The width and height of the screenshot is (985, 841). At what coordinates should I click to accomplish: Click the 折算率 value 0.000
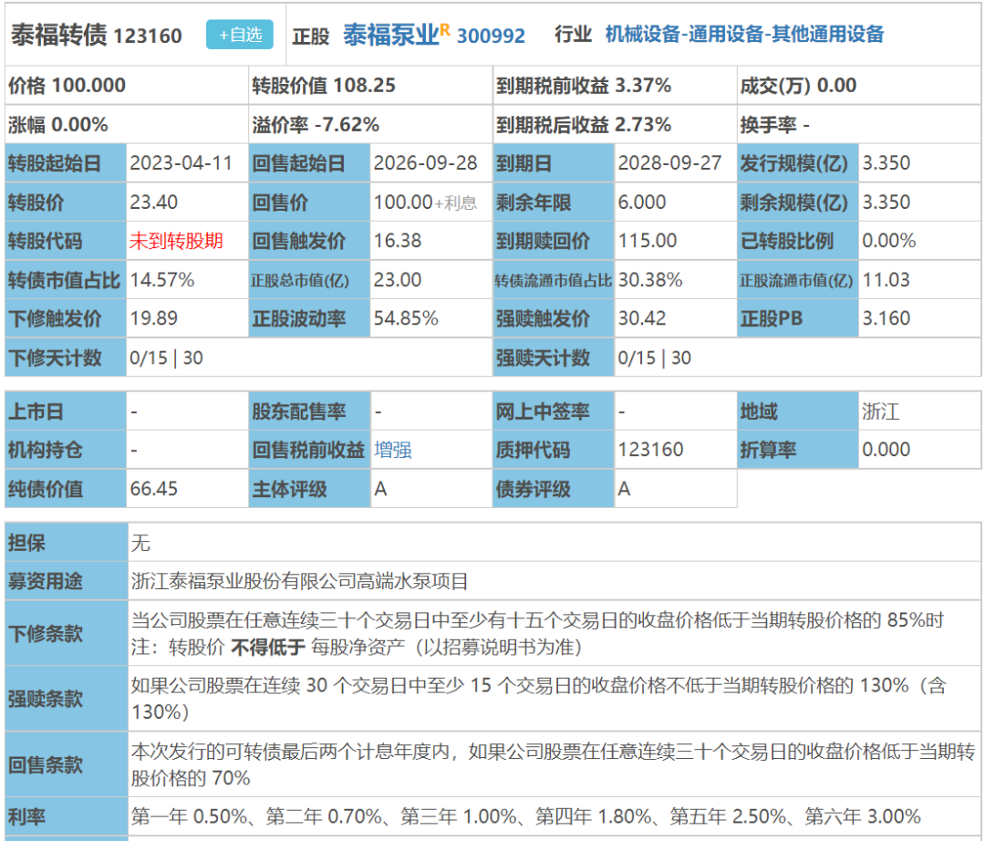(886, 450)
